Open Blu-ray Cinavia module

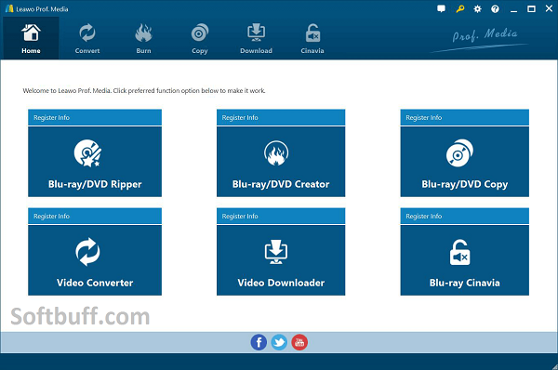point(464,260)
